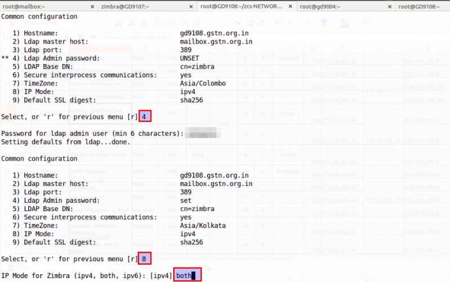Click 'IP Mode for Zimbra' prompt text

point(87,276)
